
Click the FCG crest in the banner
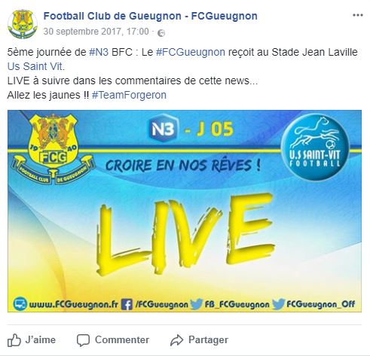pos(53,149)
